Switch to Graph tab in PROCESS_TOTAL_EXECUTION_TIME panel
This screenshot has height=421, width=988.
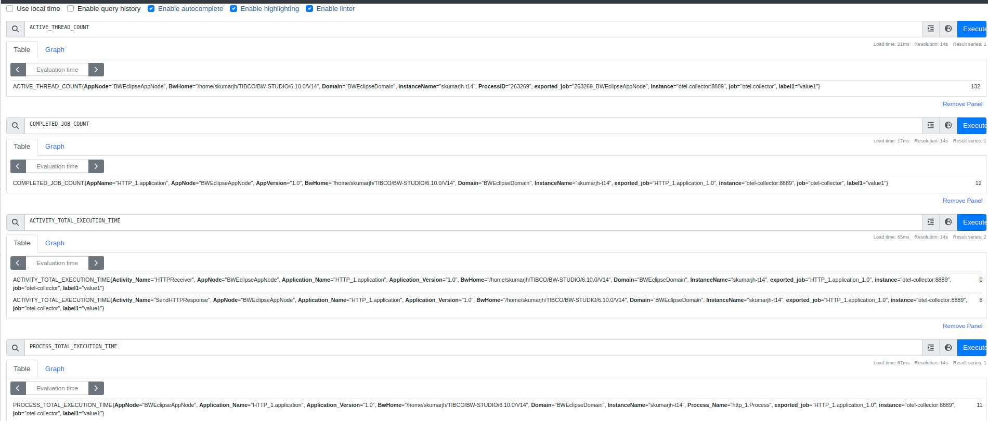click(x=55, y=369)
